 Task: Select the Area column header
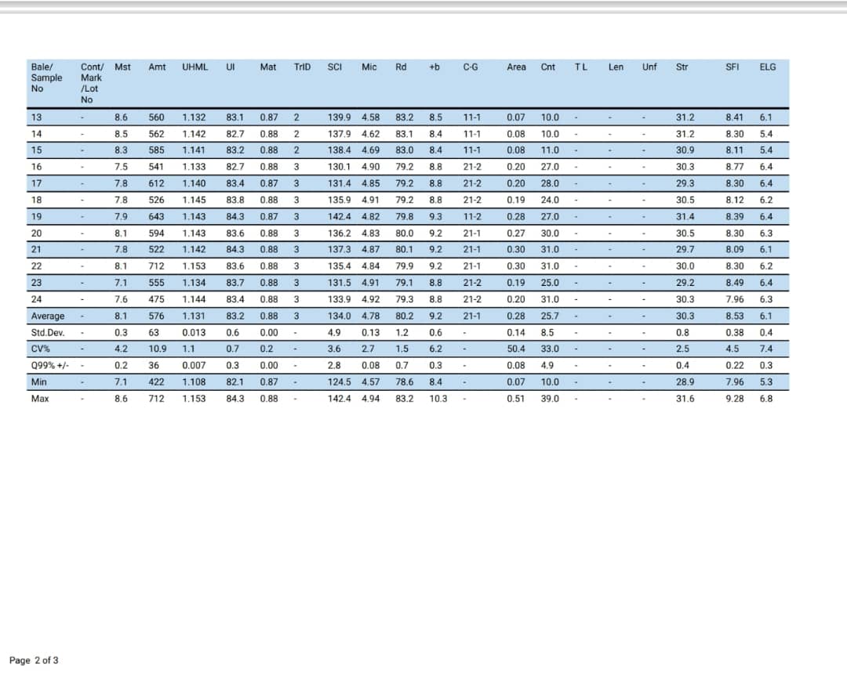pos(516,67)
